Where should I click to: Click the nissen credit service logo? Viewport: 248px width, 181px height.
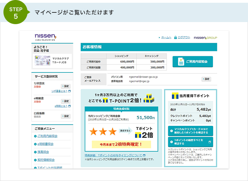click(x=45, y=37)
